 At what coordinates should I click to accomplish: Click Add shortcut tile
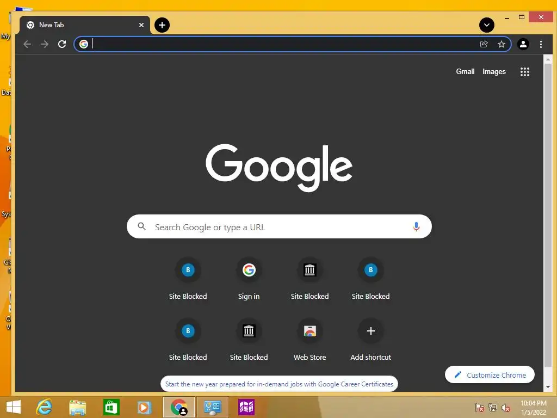tap(370, 341)
